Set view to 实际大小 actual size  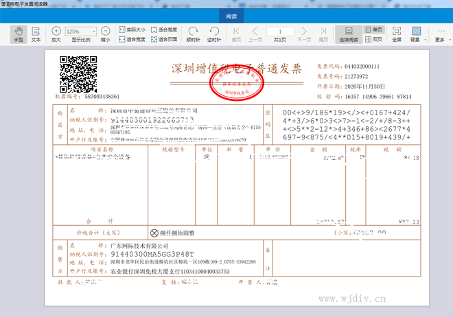132,30
